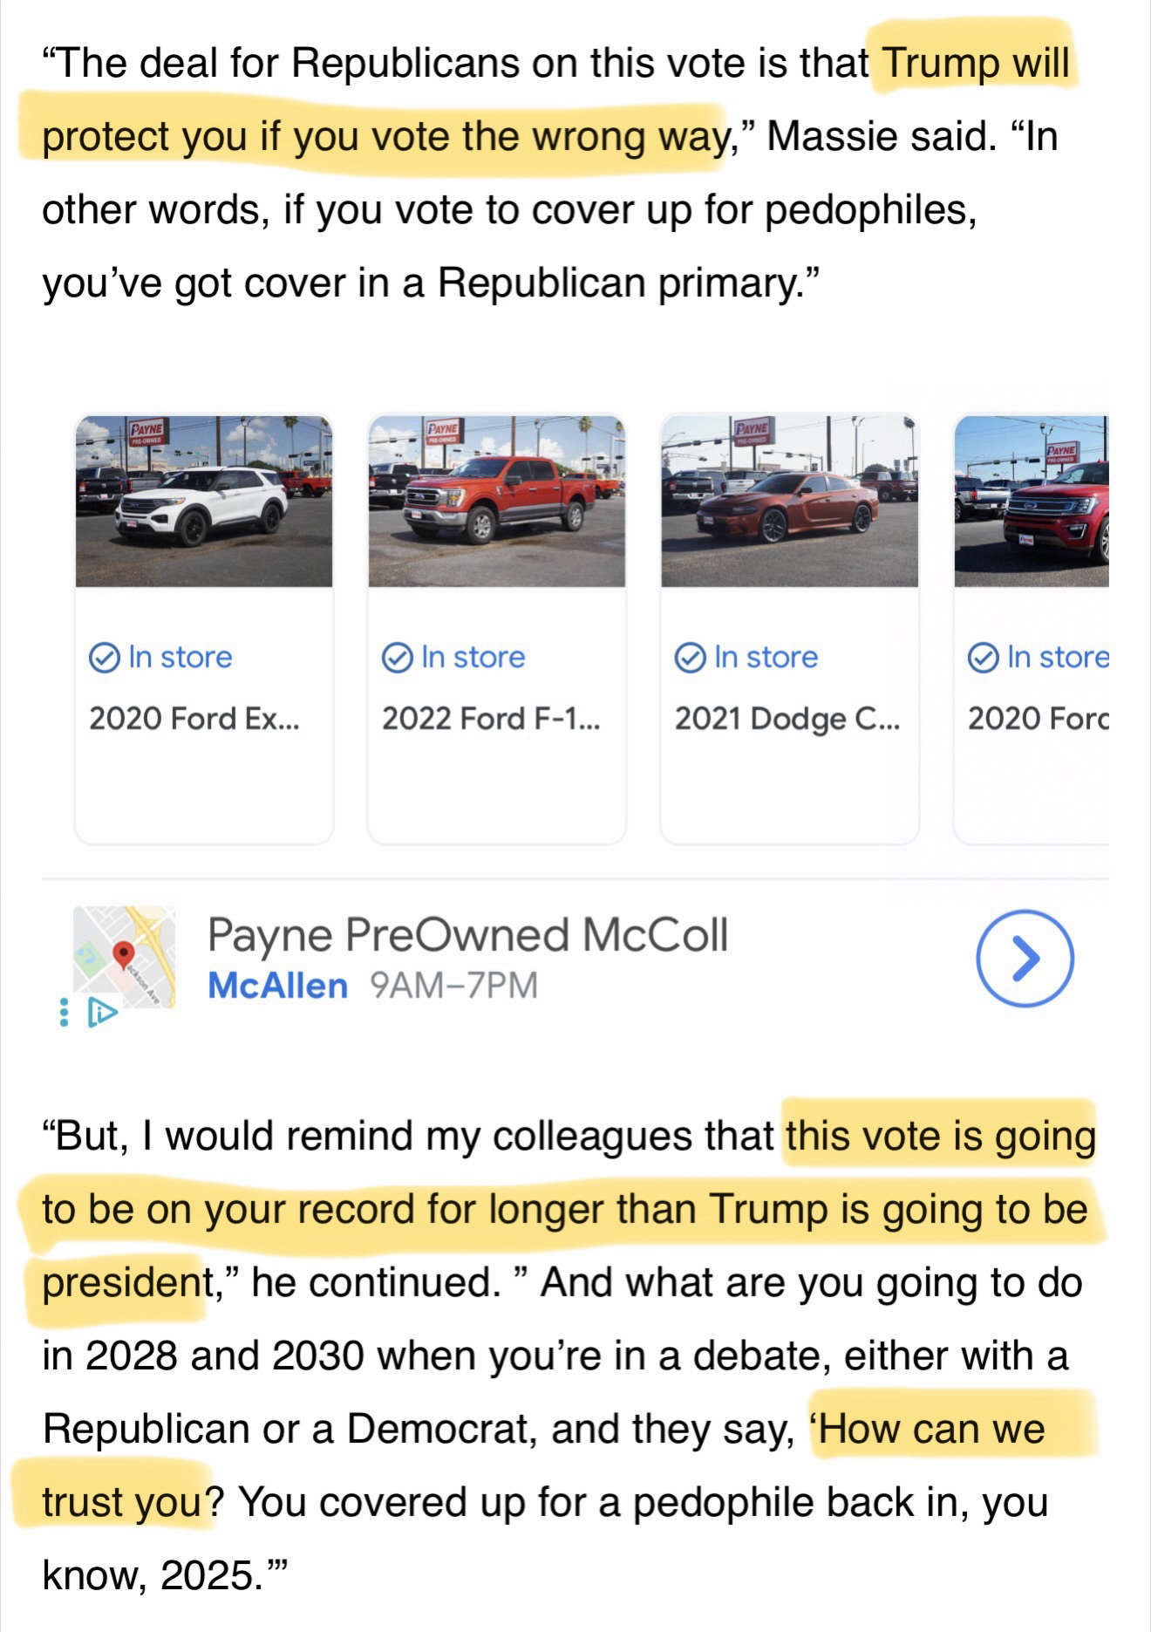Click the In store checkmark above 2020 Ford Ex...
The image size is (1151, 1632).
[105, 658]
